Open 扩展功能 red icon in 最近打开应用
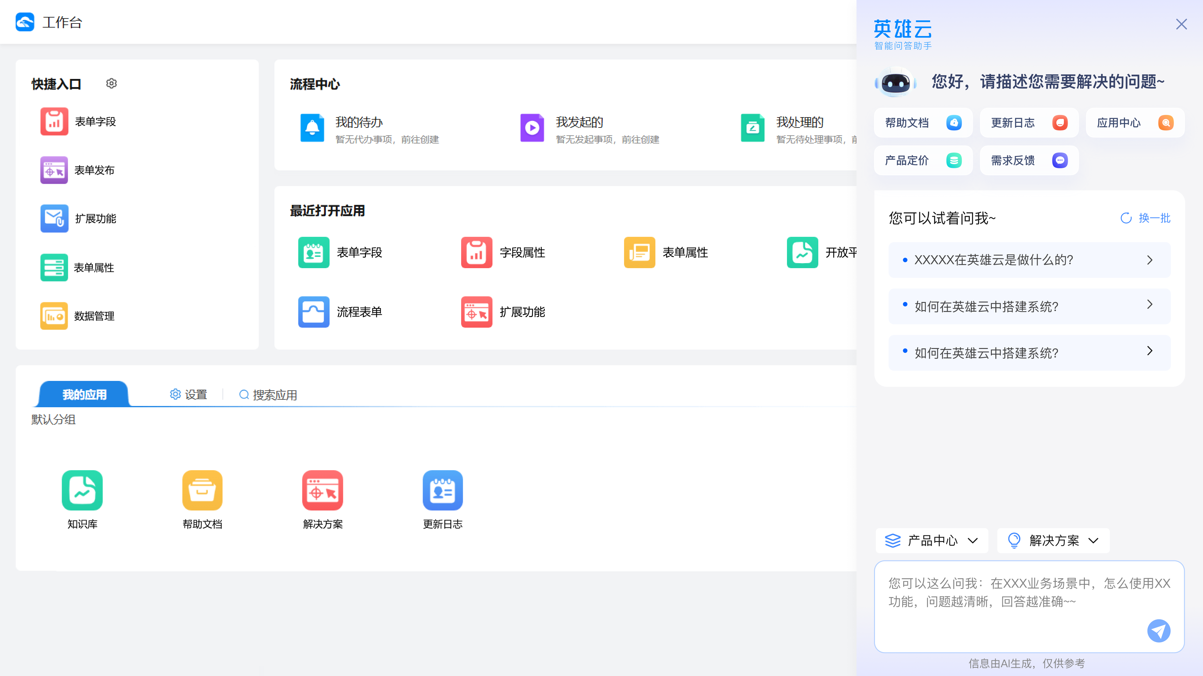The width and height of the screenshot is (1203, 676). 477,312
